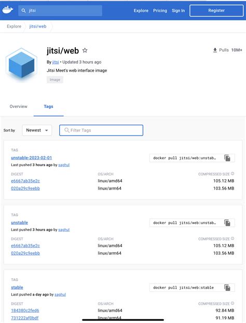This screenshot has width=246, height=323.
Task: Open the unstable-2023-02-01 tag link
Action: (x=32, y=158)
